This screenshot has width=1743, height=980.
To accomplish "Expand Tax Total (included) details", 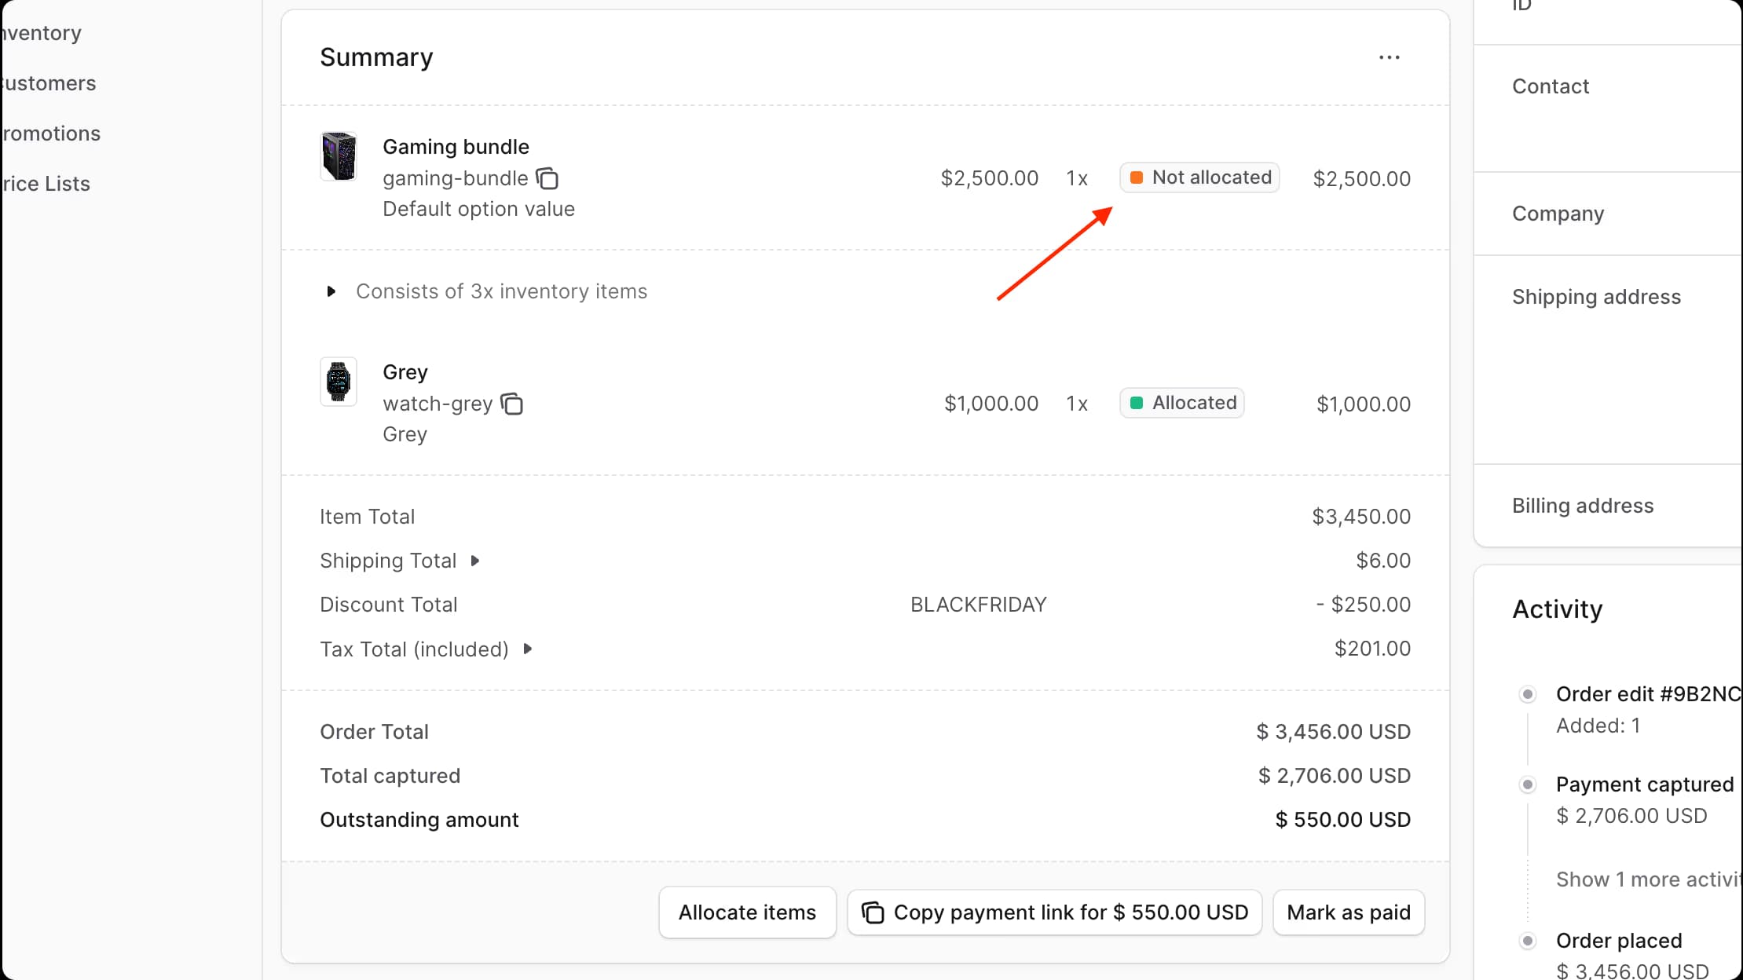I will pyautogui.click(x=528, y=649).
